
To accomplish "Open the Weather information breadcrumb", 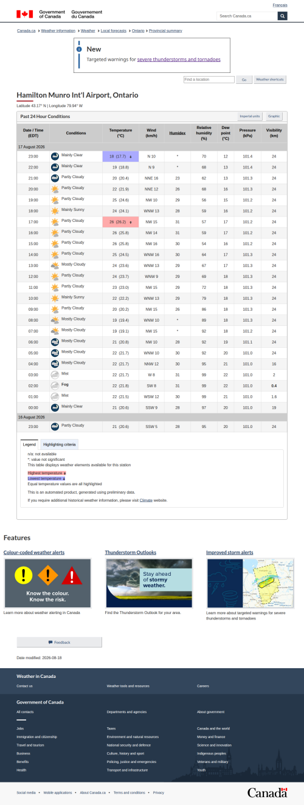I will coord(58,30).
